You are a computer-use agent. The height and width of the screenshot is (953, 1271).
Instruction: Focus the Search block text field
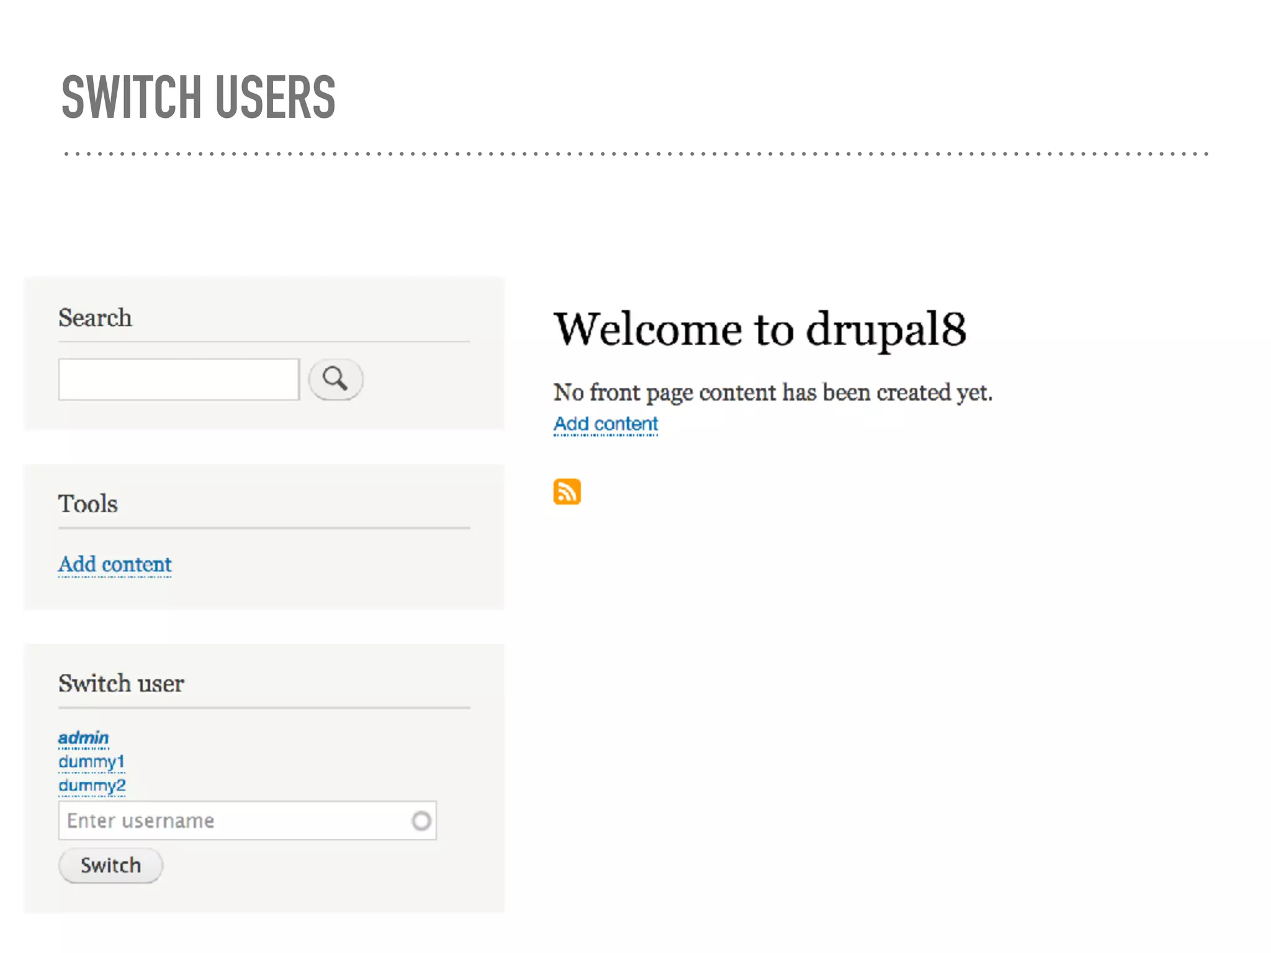[179, 379]
